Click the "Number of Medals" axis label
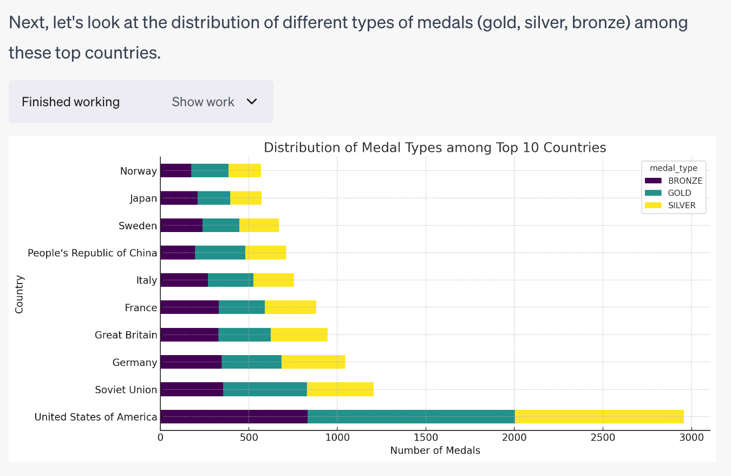731x476 pixels. 435,451
